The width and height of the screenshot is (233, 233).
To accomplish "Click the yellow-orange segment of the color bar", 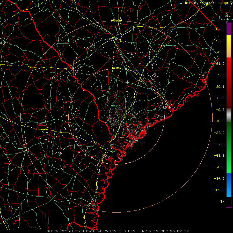I will tap(229, 46).
